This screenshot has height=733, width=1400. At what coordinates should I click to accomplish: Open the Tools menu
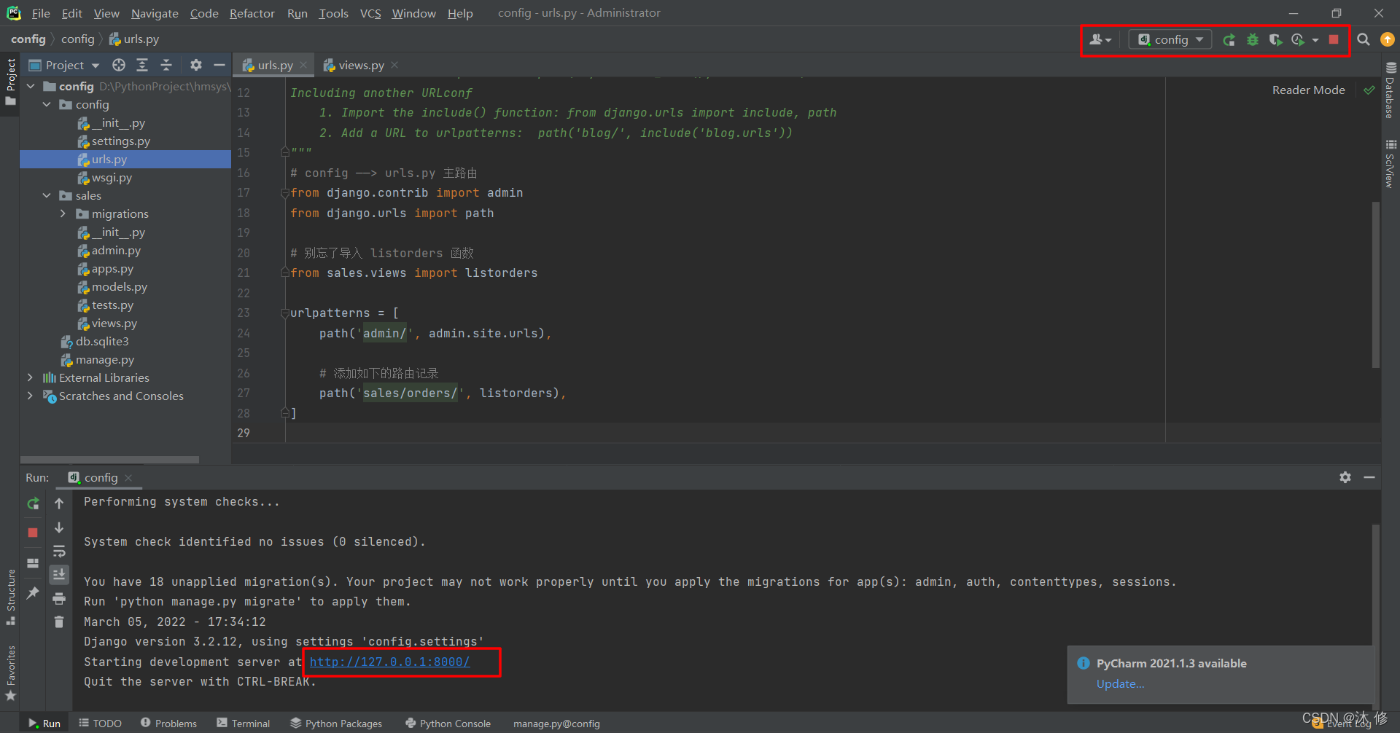pyautogui.click(x=333, y=13)
